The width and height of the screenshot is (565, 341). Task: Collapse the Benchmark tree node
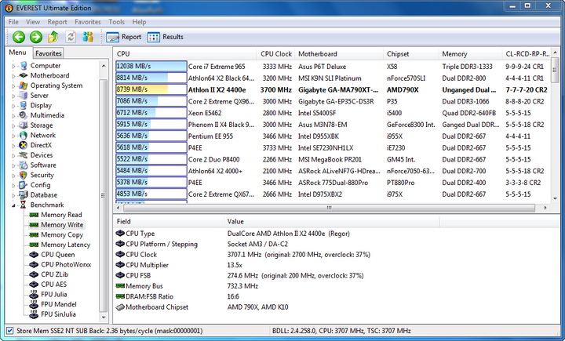(x=13, y=205)
